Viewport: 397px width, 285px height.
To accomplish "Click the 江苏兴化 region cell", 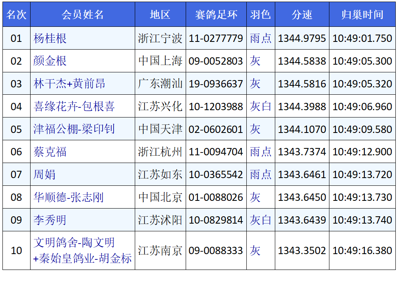I will [160, 107].
